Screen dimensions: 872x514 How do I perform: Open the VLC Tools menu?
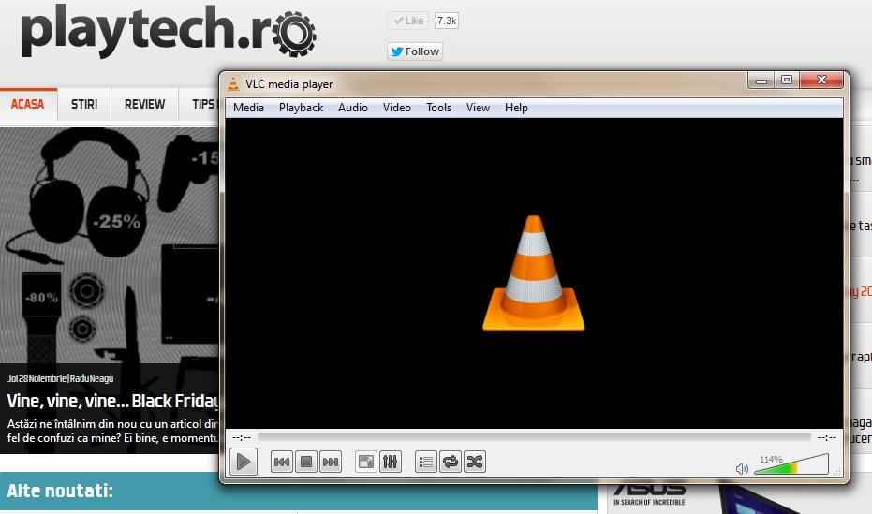tap(438, 108)
